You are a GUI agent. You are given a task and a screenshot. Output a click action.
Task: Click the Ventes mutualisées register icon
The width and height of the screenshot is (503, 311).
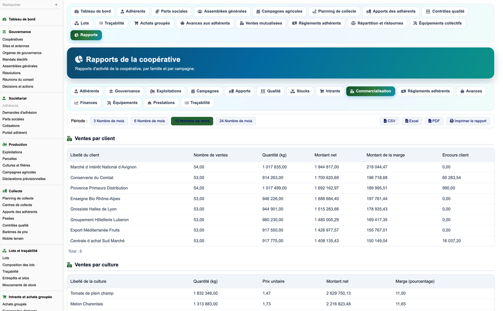tap(242, 23)
